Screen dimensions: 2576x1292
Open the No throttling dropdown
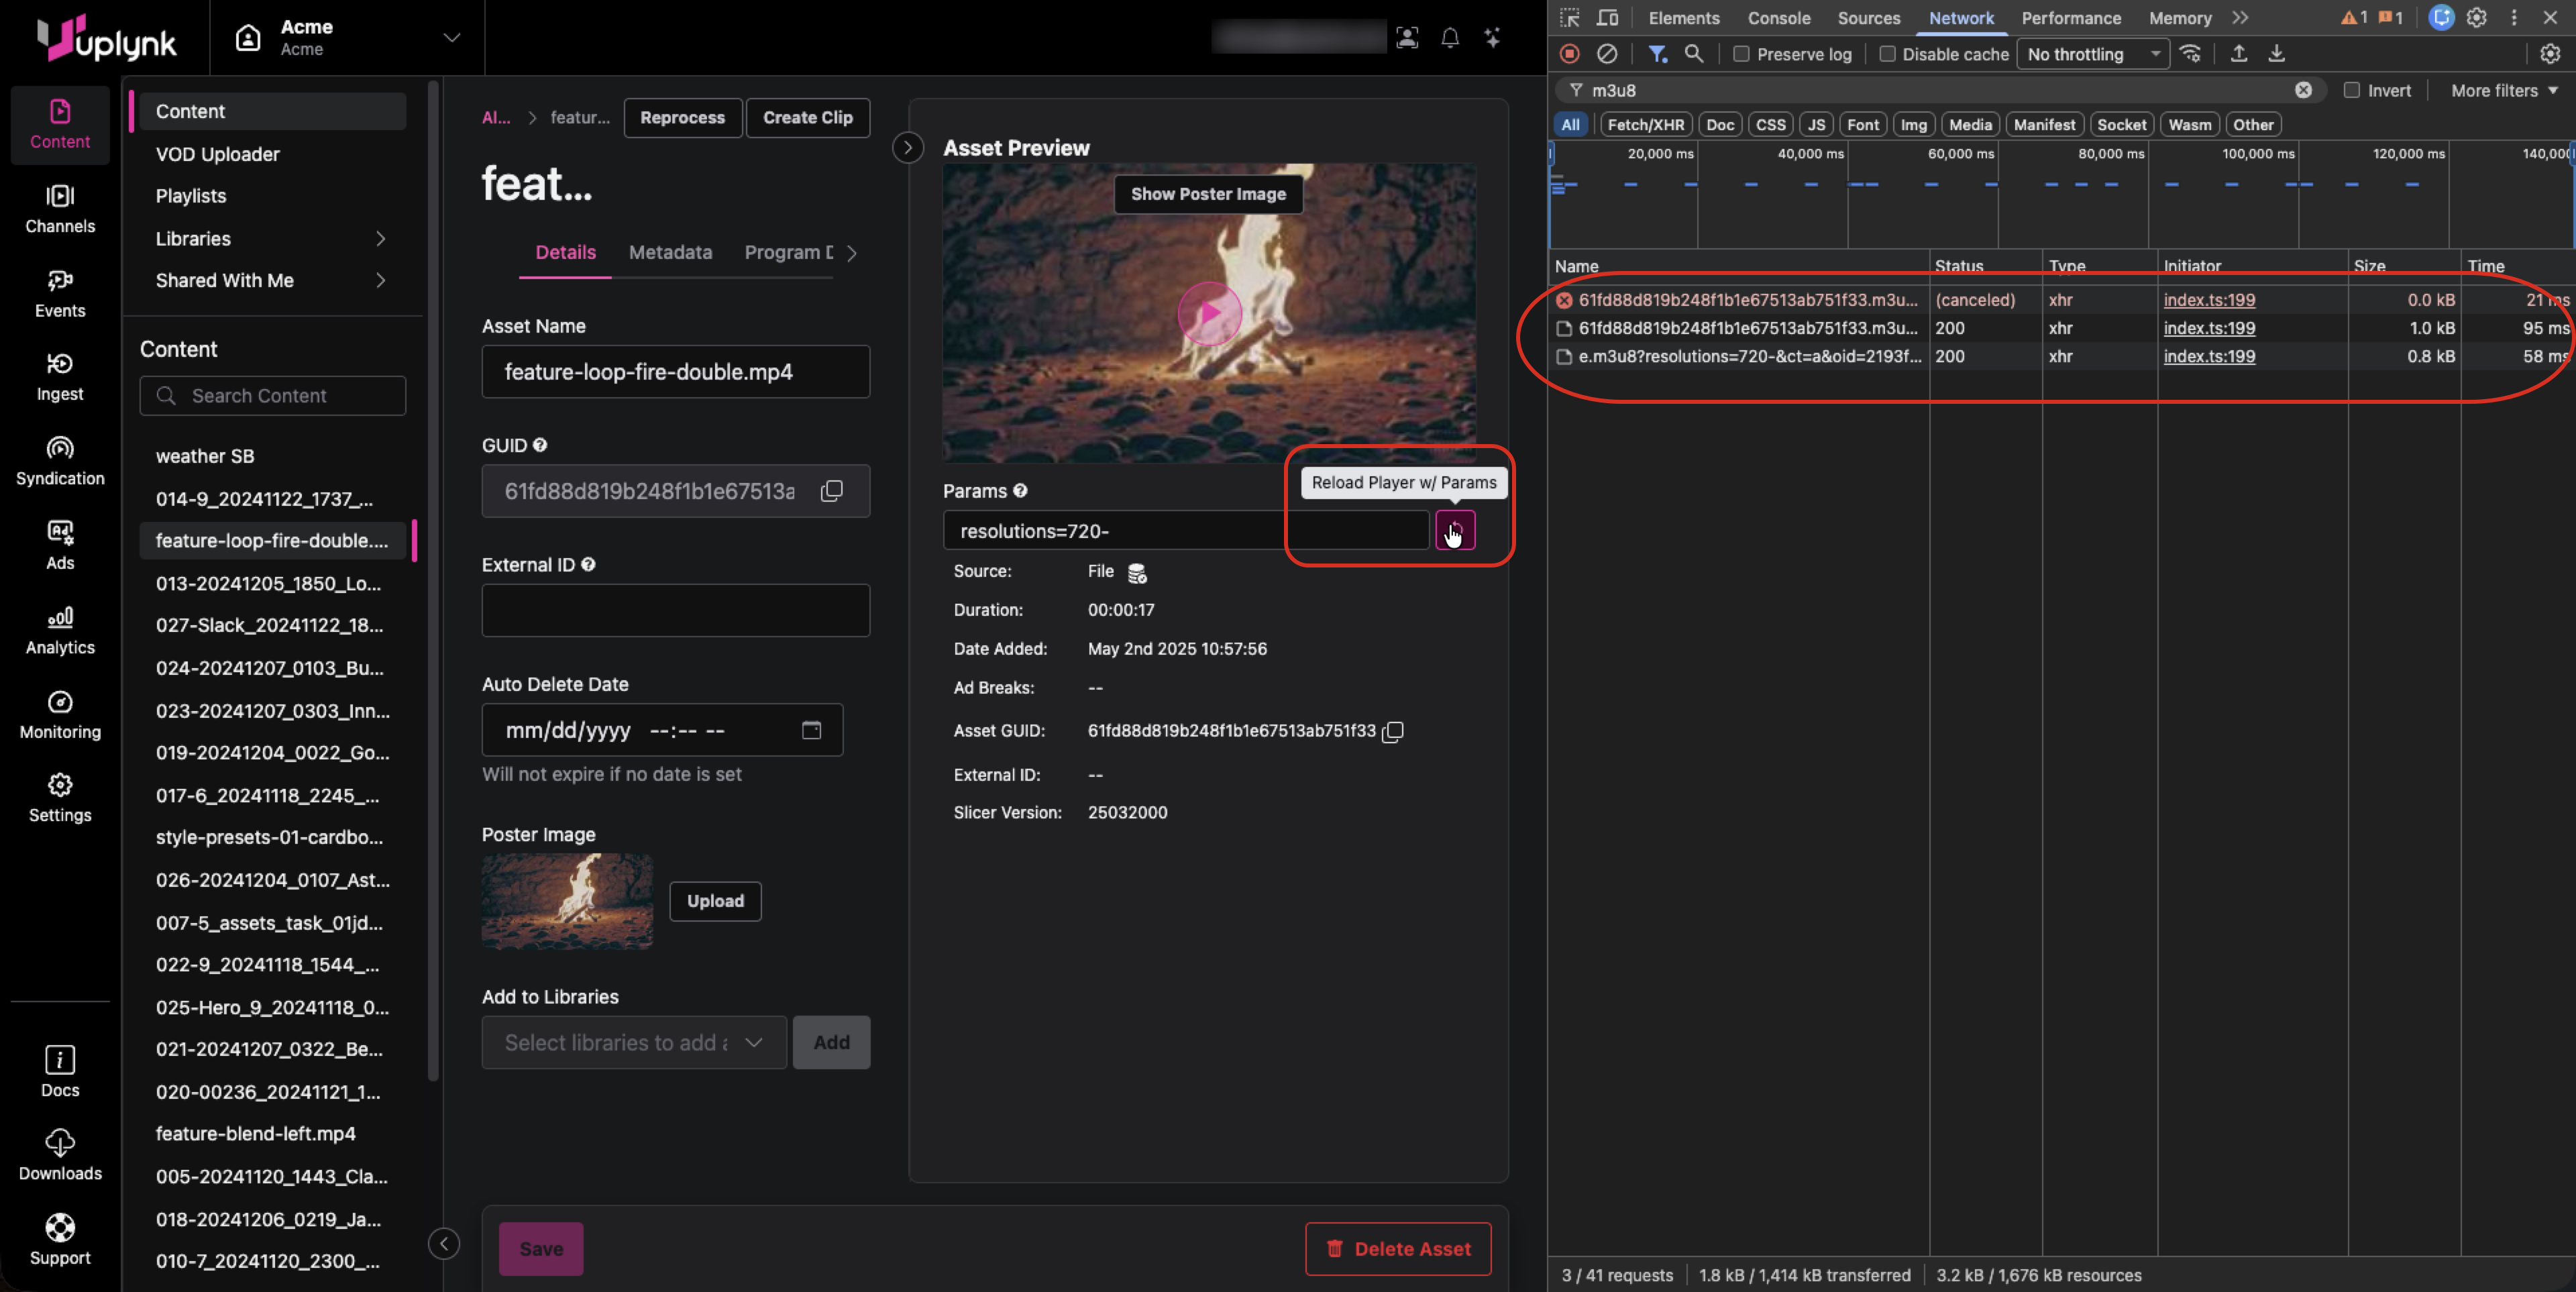click(x=2092, y=54)
